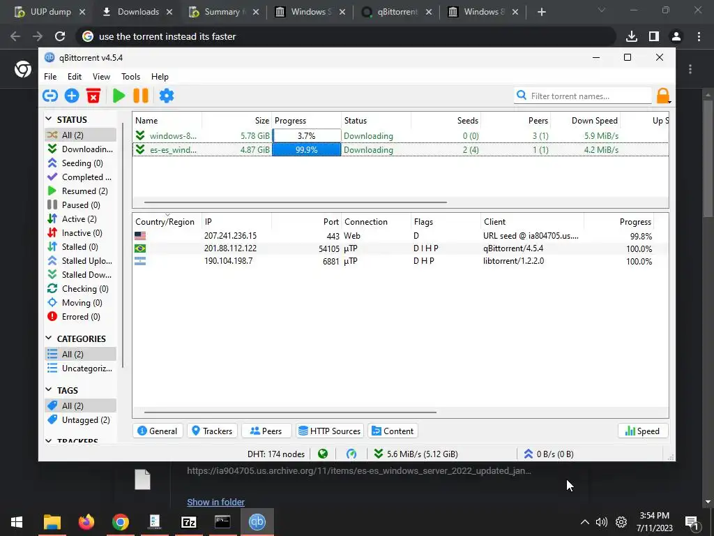Select Uncategorized category filter
Image resolution: width=714 pixels, height=536 pixels.
81,368
